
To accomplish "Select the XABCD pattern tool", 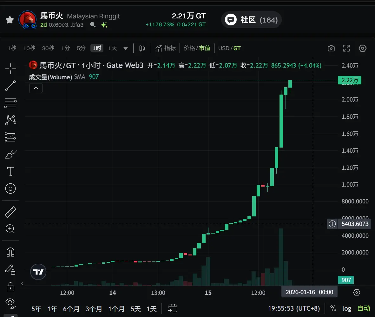I will [x=10, y=120].
